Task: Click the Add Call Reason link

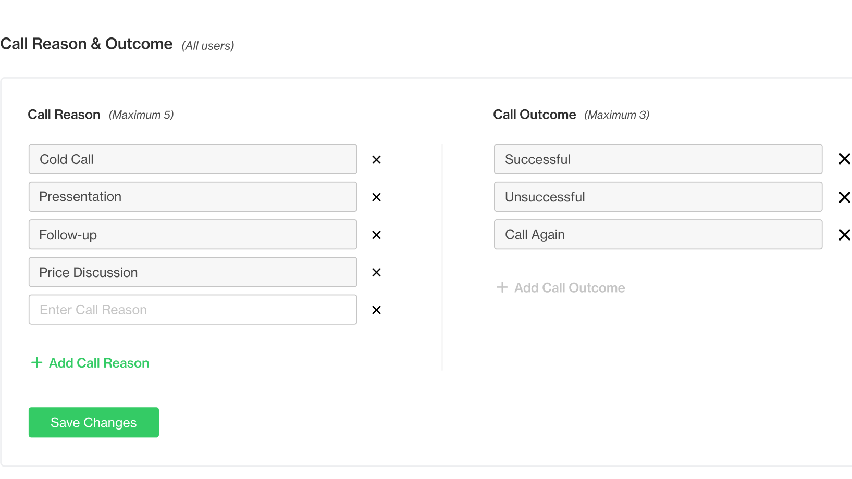Action: point(98,363)
